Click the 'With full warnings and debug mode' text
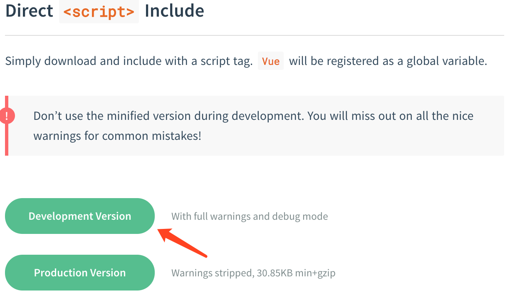 (250, 216)
